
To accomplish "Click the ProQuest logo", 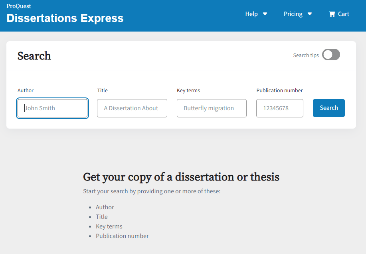I will pyautogui.click(x=18, y=6).
